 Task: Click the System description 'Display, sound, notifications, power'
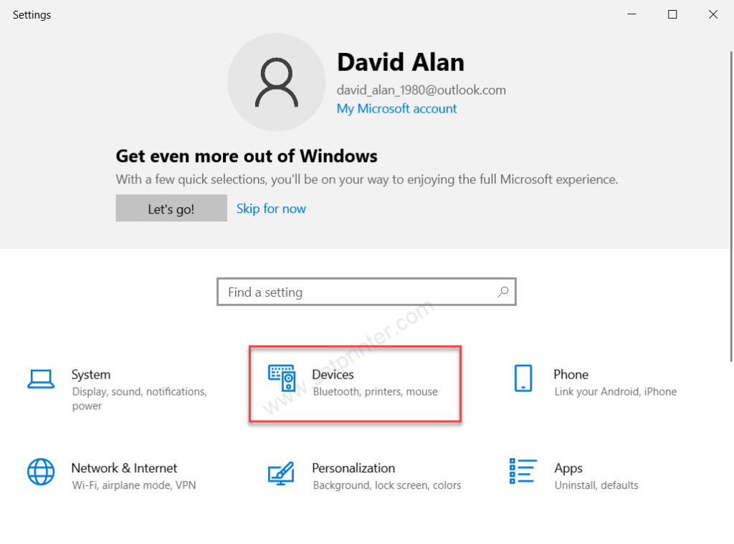(139, 399)
